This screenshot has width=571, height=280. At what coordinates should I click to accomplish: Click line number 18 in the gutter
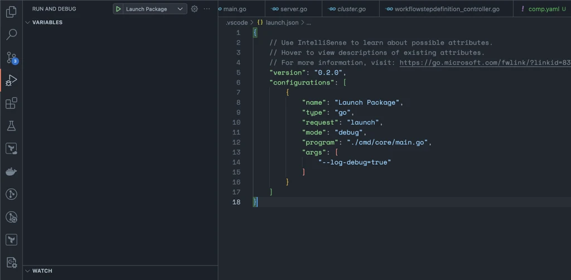tap(236, 202)
